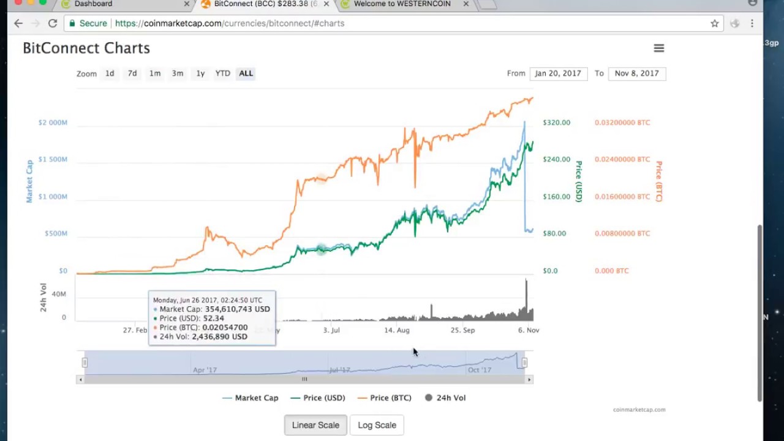Click the $2 000M market cap axis label
784x441 pixels.
tap(53, 123)
